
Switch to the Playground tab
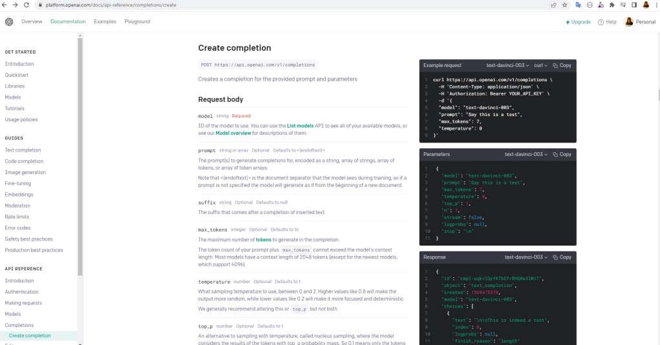137,22
